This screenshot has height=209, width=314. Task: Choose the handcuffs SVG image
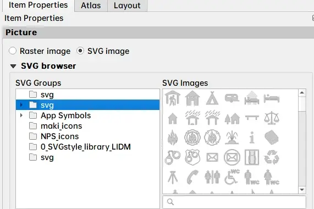[173, 157]
